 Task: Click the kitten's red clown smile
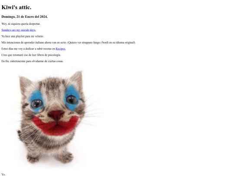click(x=55, y=126)
